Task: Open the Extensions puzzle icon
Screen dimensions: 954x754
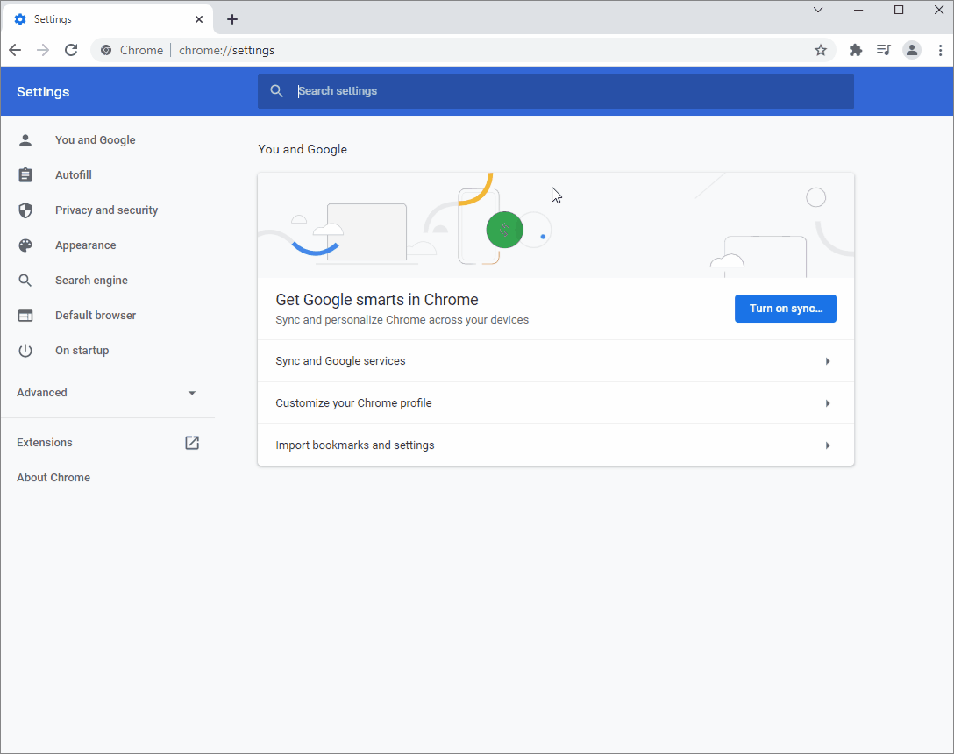Action: 856,50
